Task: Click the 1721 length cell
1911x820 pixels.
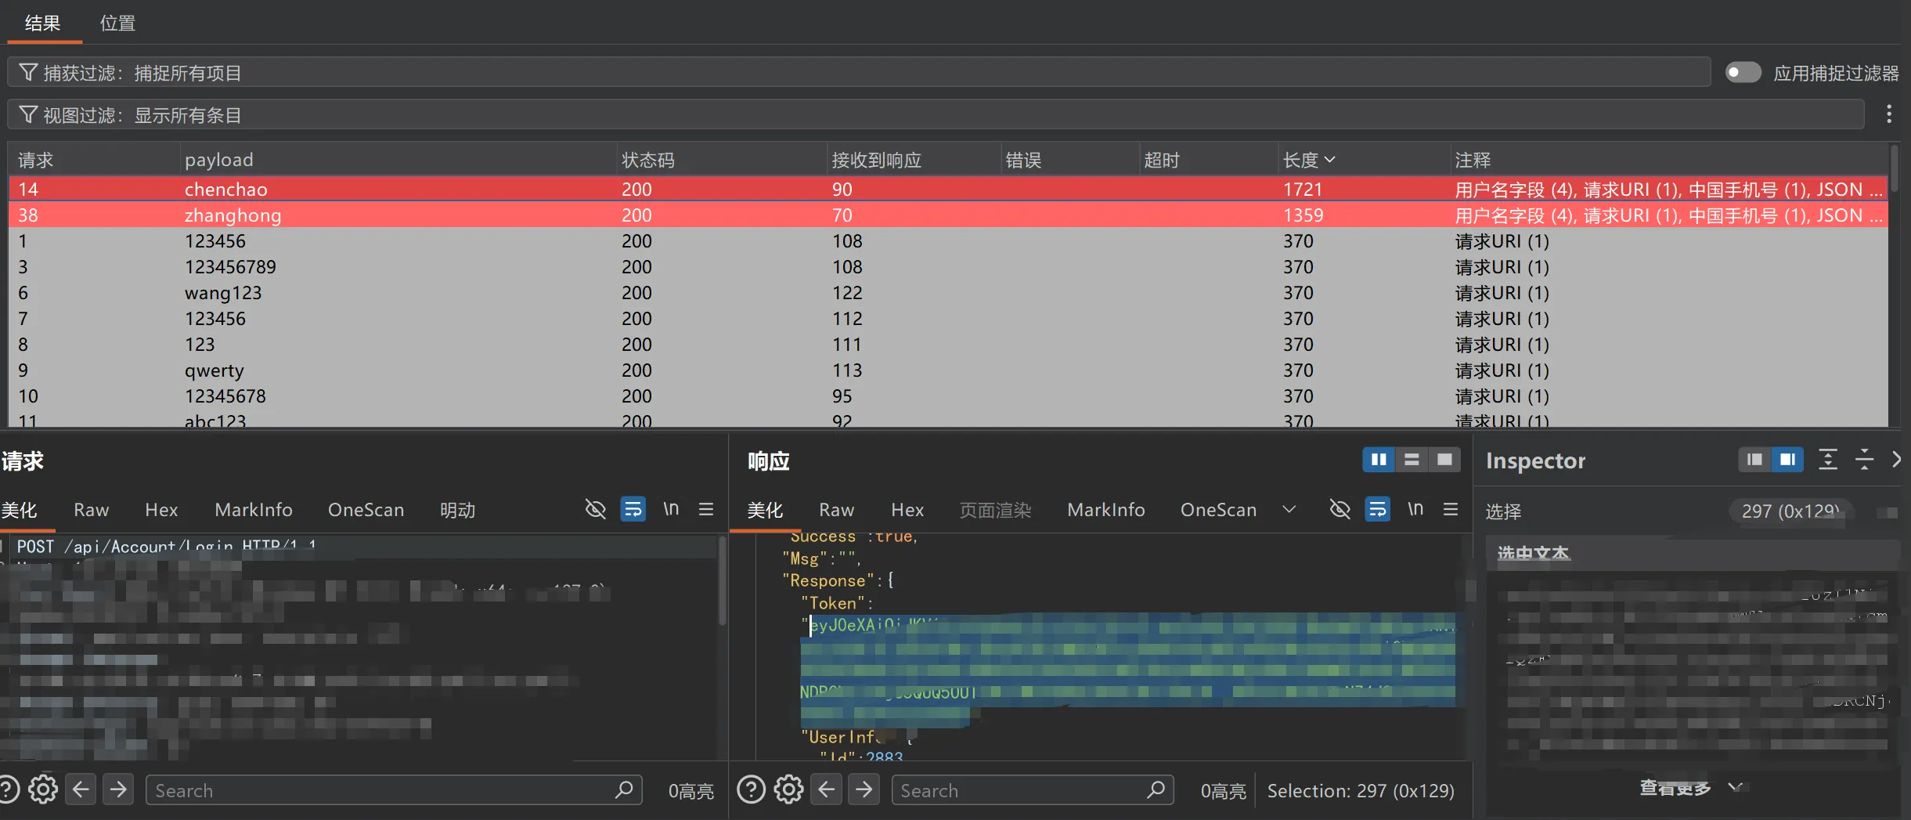Action: click(x=1302, y=189)
